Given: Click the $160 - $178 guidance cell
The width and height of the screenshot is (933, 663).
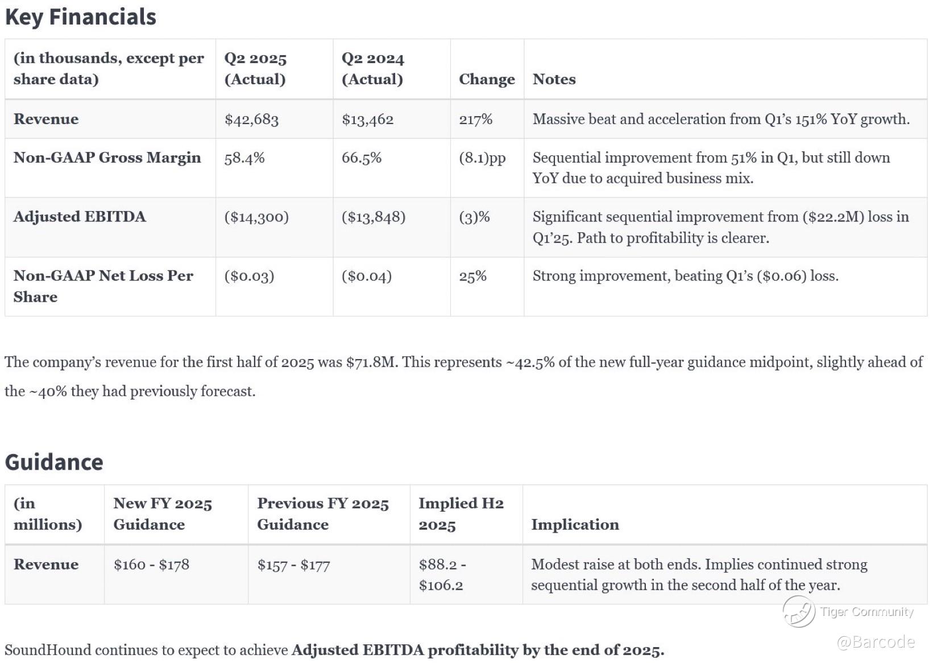Looking at the screenshot, I should click(151, 565).
